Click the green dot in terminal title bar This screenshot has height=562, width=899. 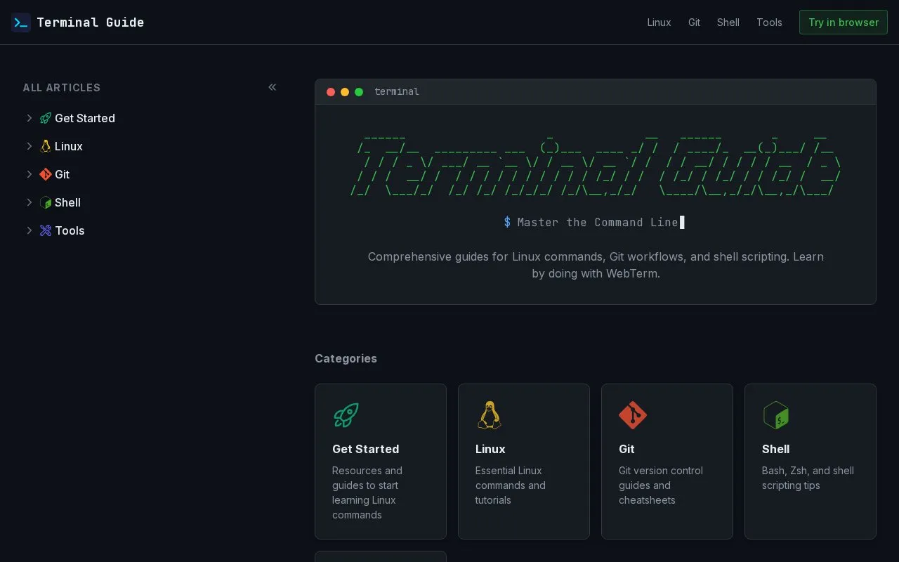click(x=359, y=92)
